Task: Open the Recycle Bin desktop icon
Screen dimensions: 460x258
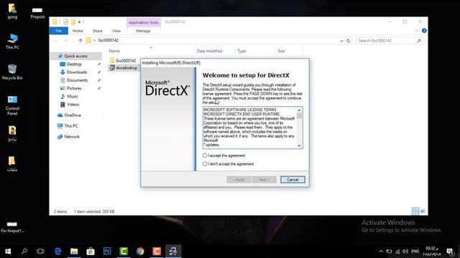Action: [12, 72]
